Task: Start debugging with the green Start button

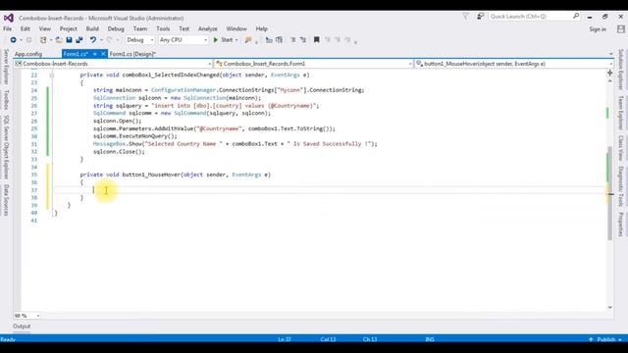Action: (x=223, y=39)
